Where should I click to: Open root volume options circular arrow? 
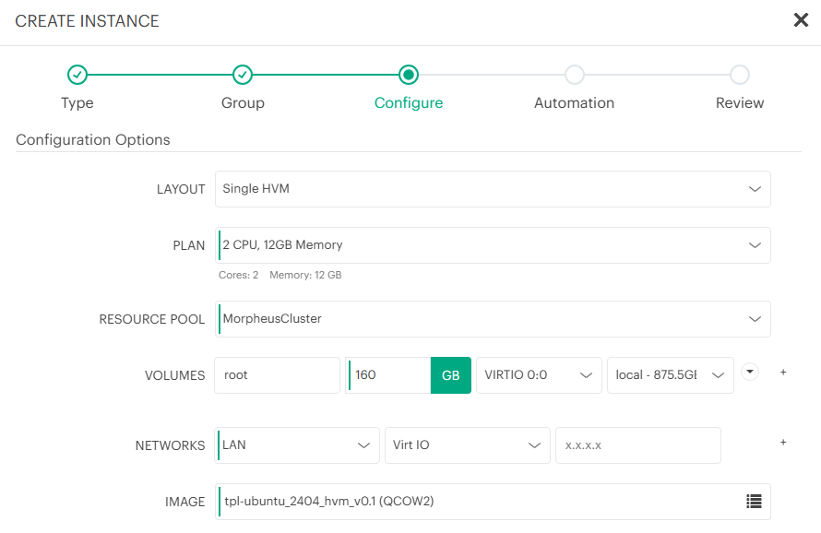[750, 372]
